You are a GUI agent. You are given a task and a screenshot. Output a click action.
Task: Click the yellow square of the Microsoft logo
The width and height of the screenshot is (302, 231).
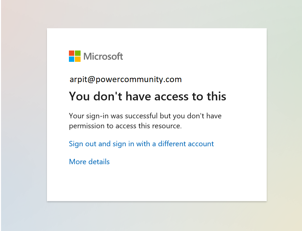tap(78, 59)
